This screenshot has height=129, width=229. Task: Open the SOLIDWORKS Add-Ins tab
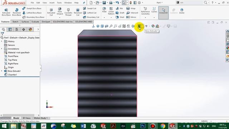click(63, 21)
